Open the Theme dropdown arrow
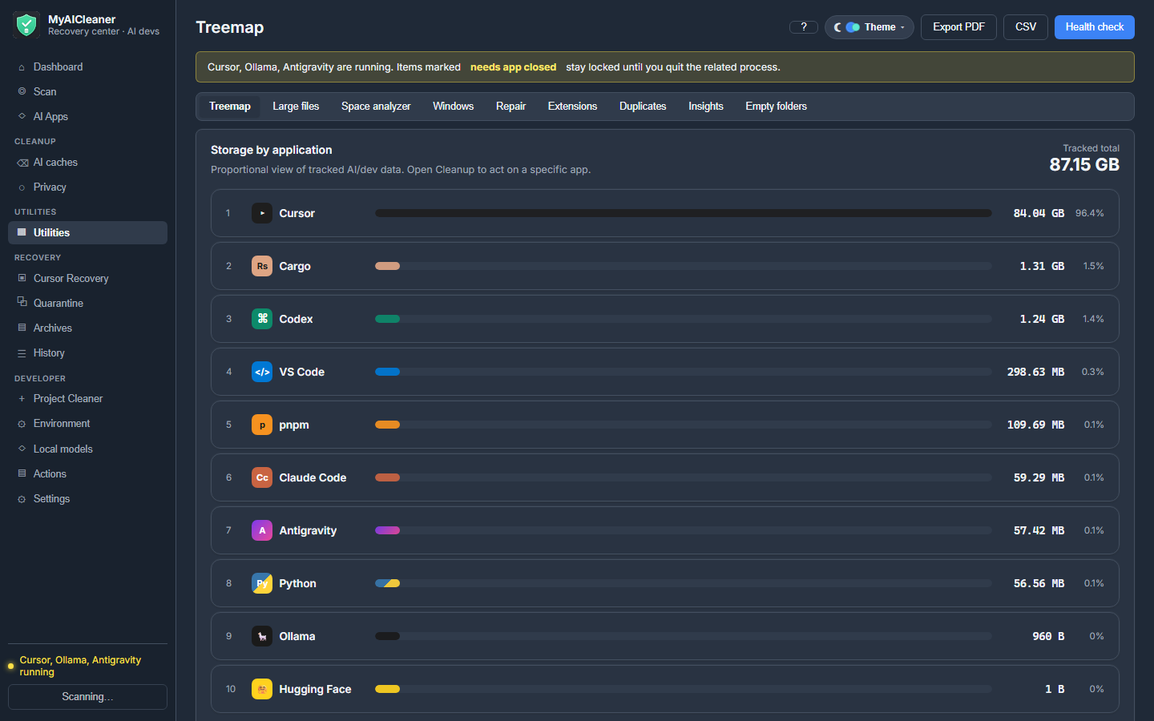1154x721 pixels. coord(902,27)
